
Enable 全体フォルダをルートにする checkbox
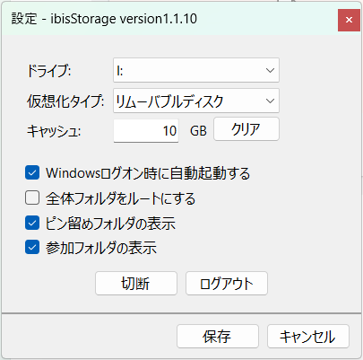(32, 198)
